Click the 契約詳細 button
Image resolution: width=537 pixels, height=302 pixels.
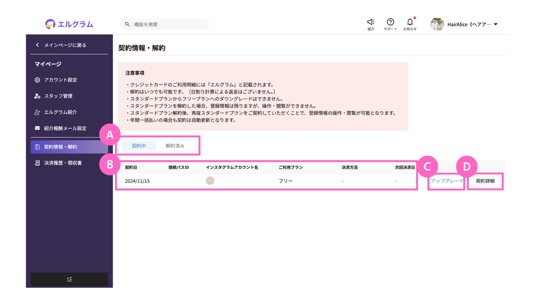[485, 181]
